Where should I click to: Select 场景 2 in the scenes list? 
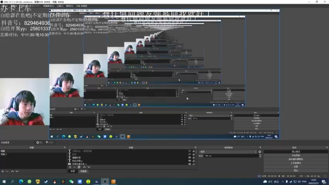33,154
